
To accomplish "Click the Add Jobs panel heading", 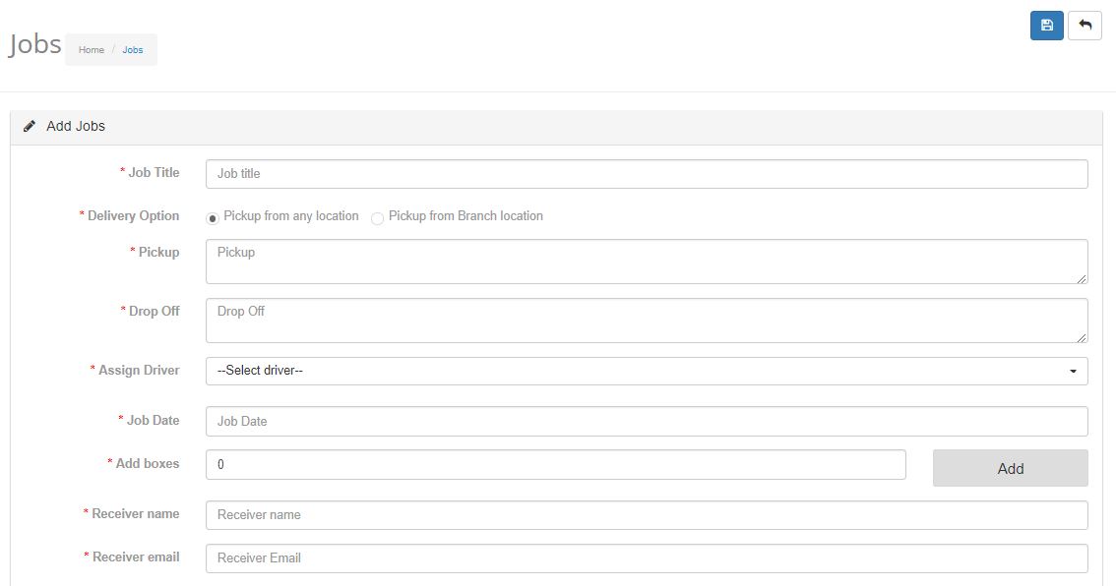I will coord(76,126).
